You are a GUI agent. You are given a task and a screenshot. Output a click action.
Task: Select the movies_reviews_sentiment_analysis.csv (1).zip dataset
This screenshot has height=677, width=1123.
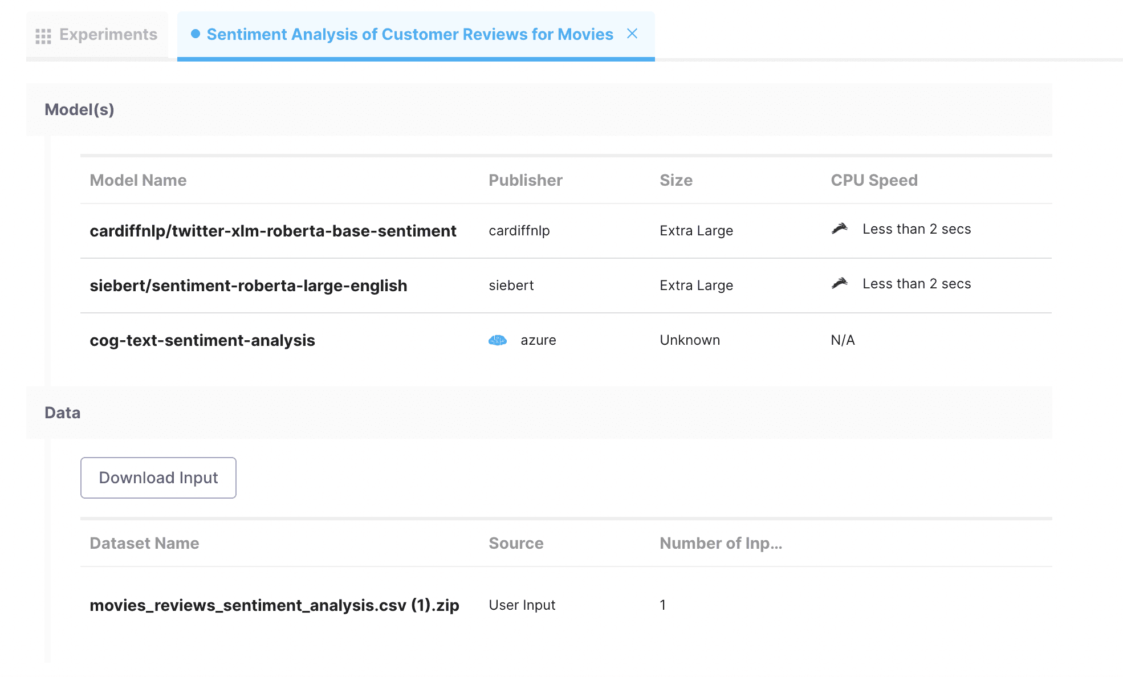coord(274,605)
